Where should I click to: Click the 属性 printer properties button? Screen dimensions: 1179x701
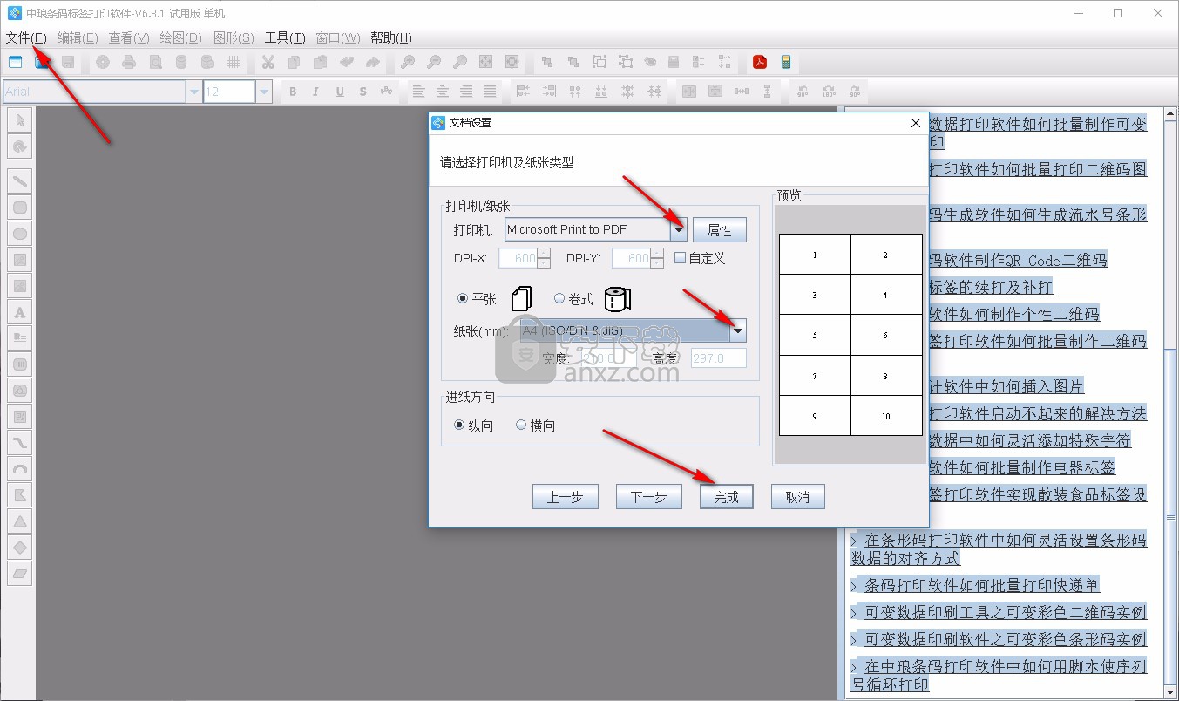(x=720, y=230)
